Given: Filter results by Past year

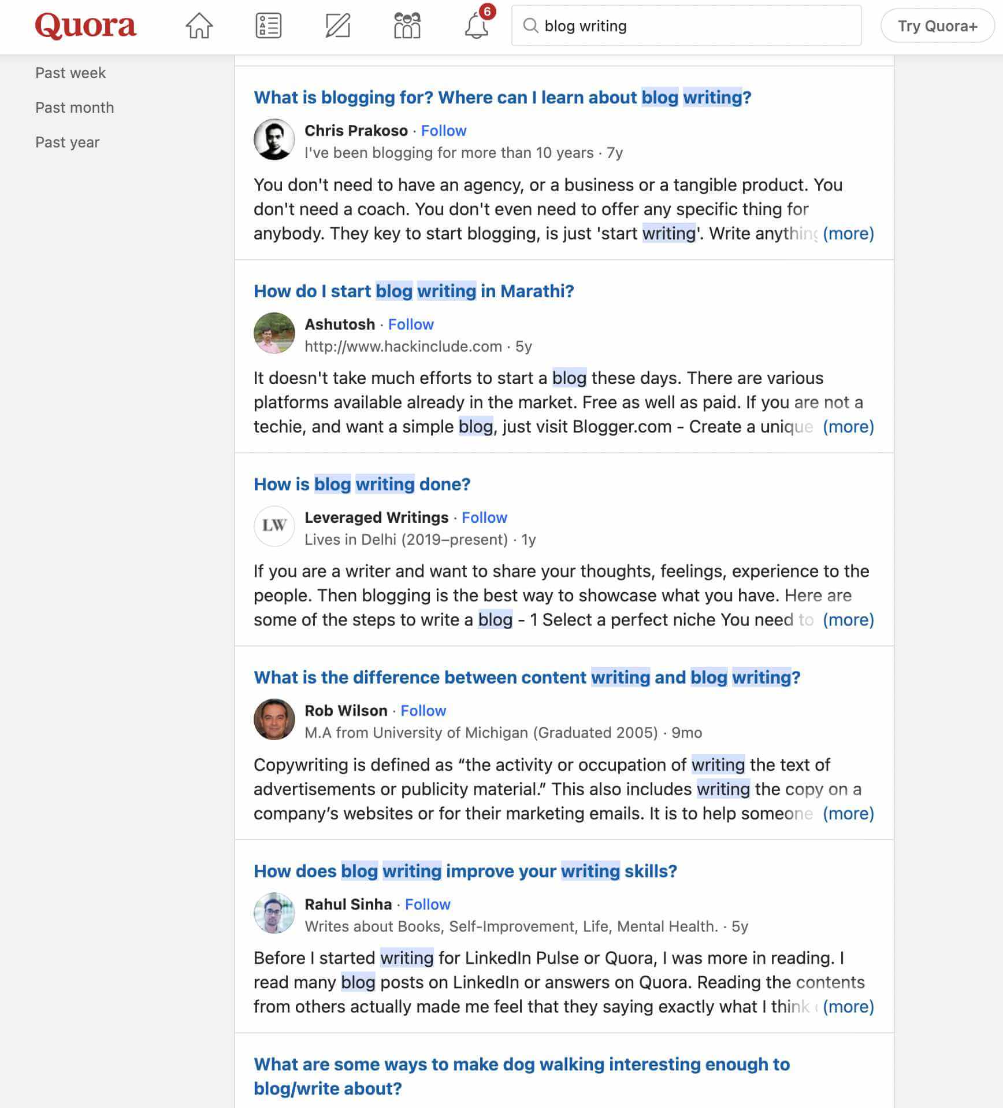Looking at the screenshot, I should point(67,142).
